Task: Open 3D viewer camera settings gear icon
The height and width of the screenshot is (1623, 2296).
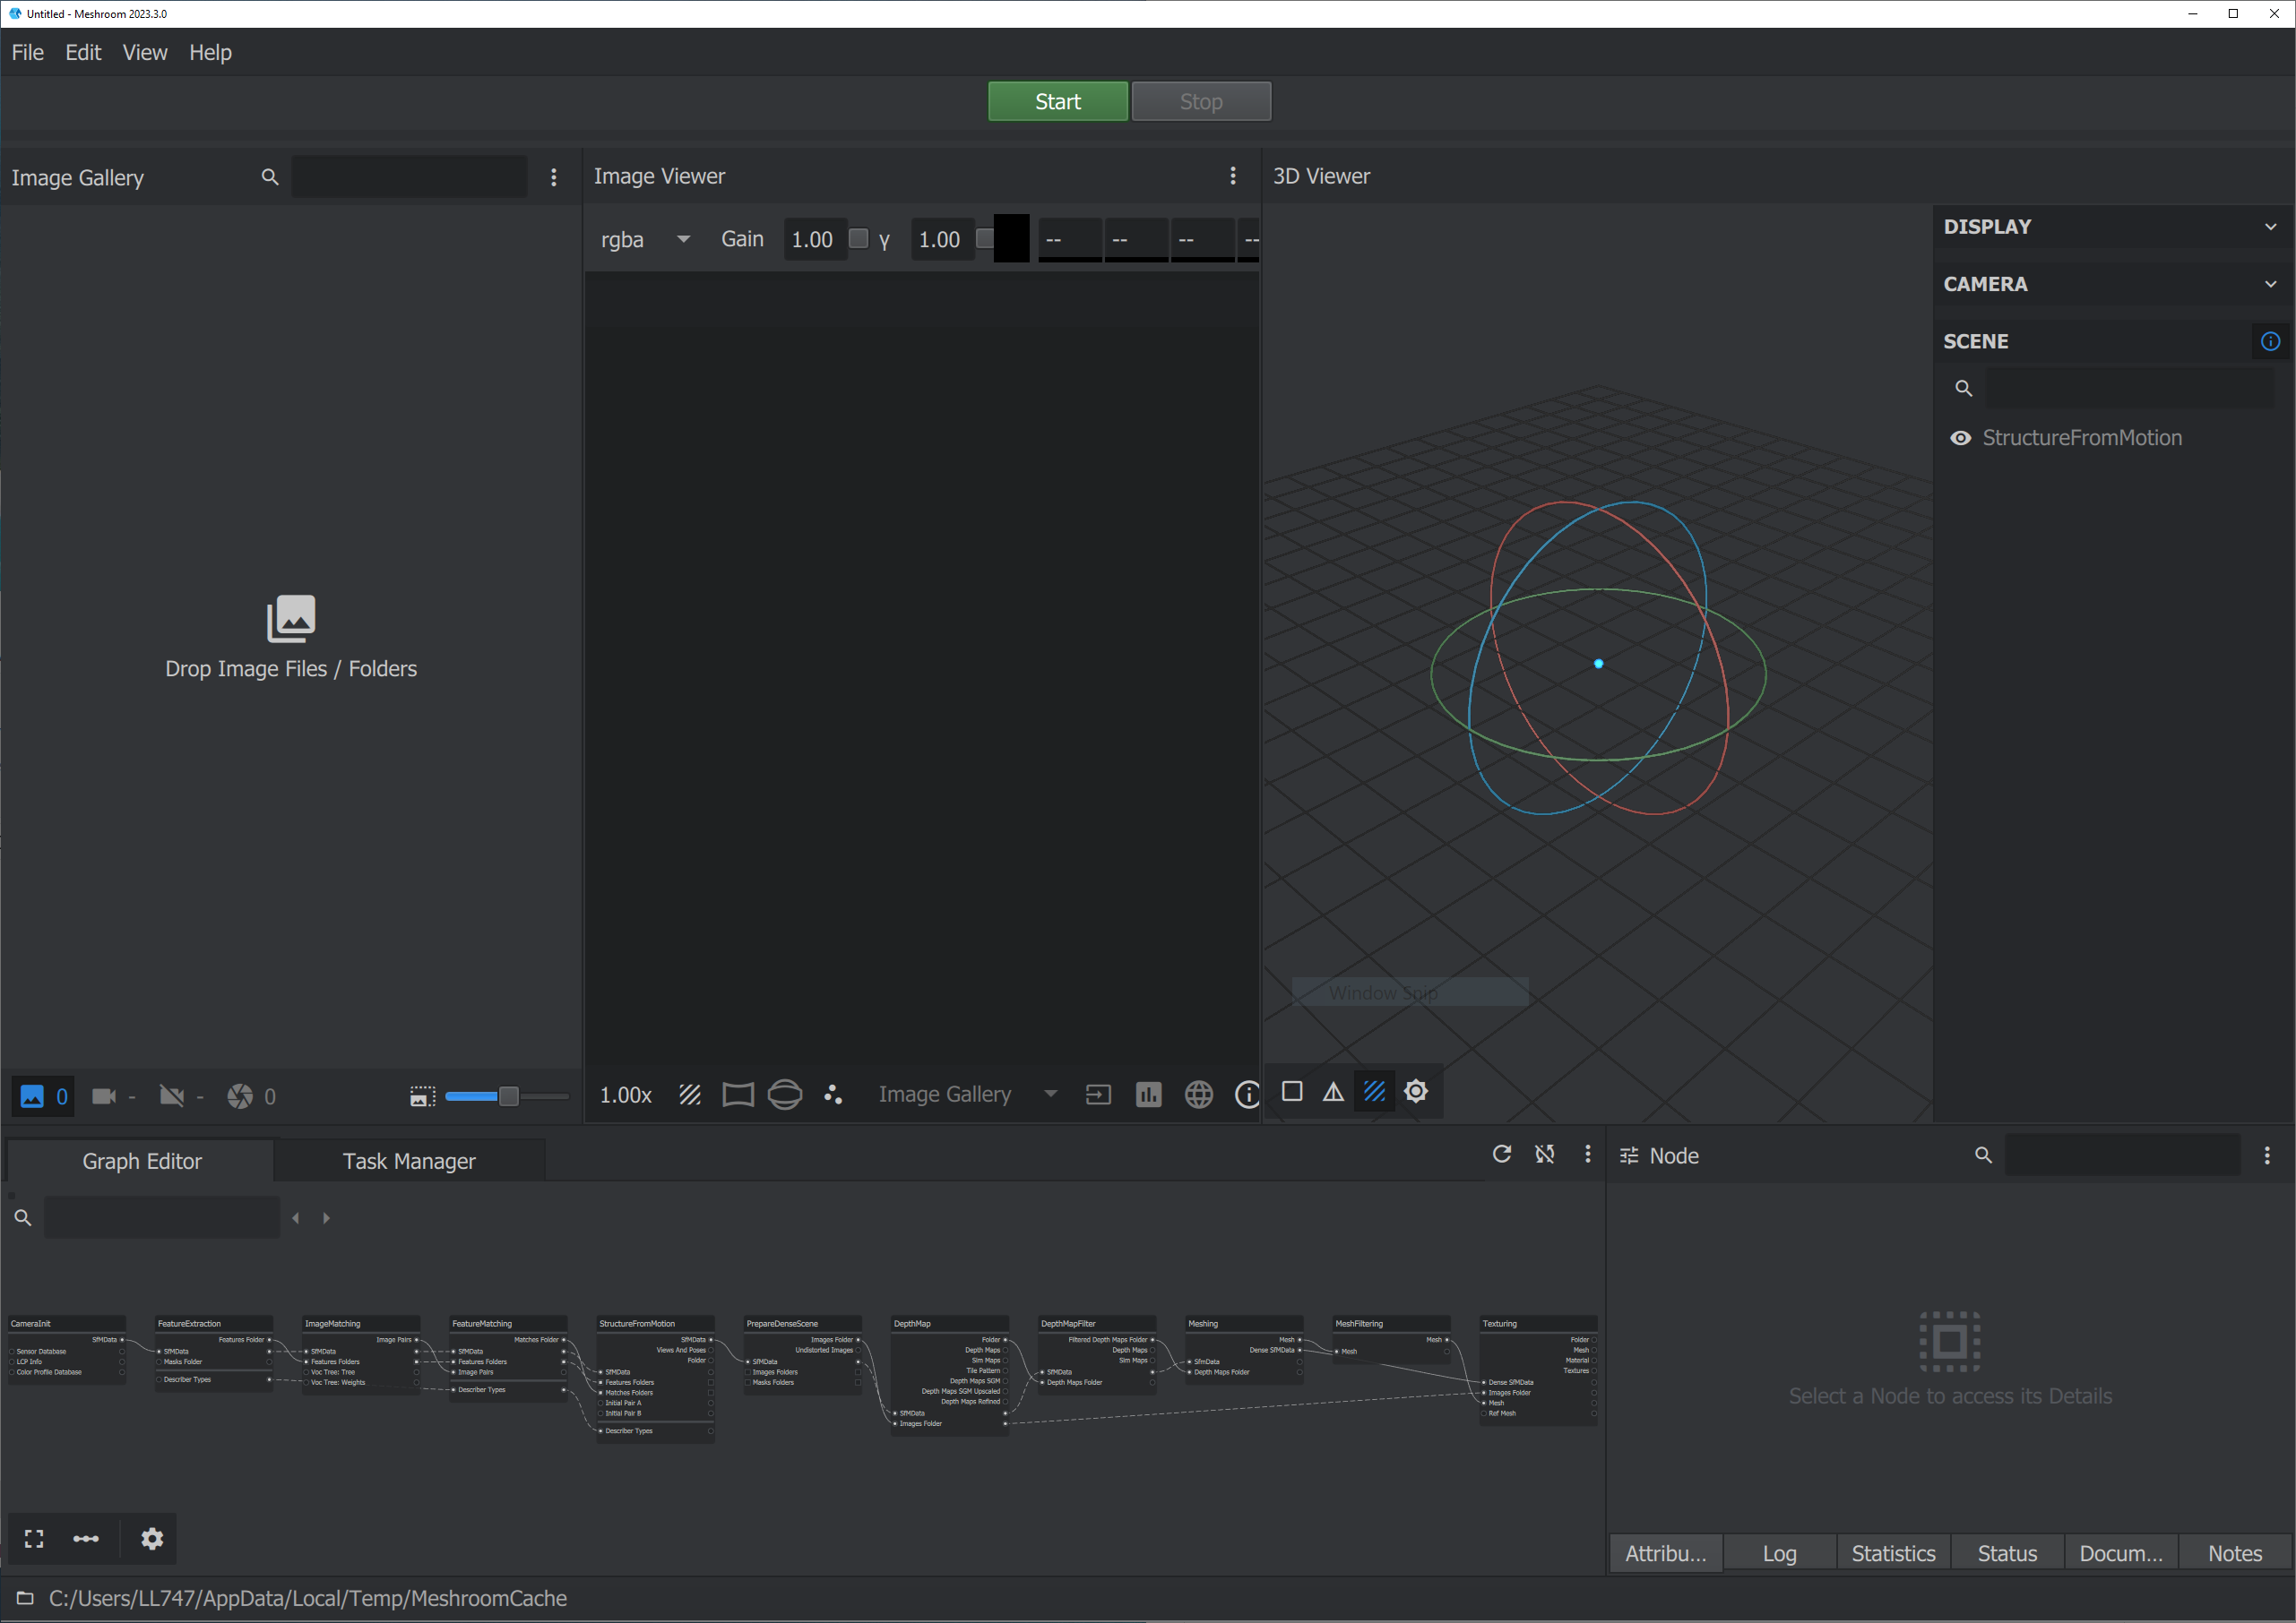Action: 1416,1091
